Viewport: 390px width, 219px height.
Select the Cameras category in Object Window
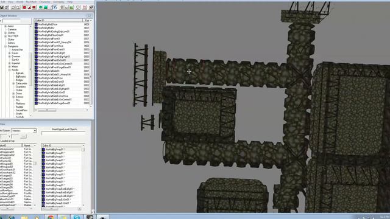(12, 30)
